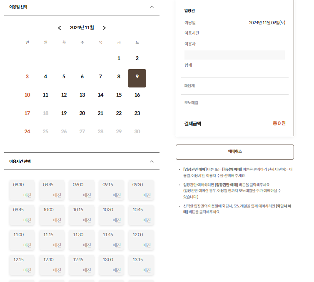Select the 08:30 time slot
Screen dimensions: 314x282
(22, 190)
